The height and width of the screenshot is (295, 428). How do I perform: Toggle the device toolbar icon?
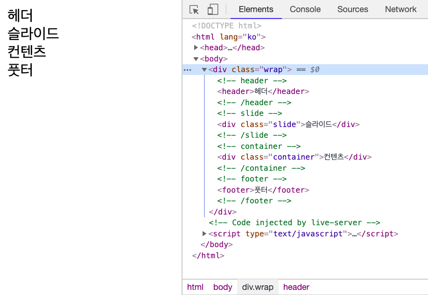(x=213, y=9)
